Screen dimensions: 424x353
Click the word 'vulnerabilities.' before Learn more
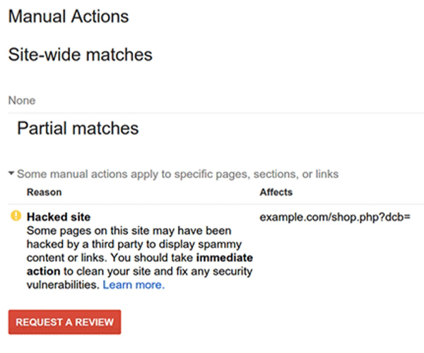pos(64,285)
